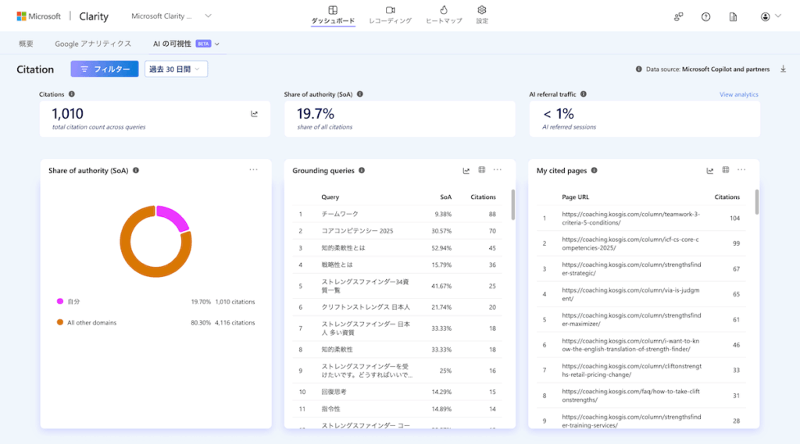The height and width of the screenshot is (444, 800).
Task: Click the magenta 自分 legend swatch
Action: click(59, 301)
